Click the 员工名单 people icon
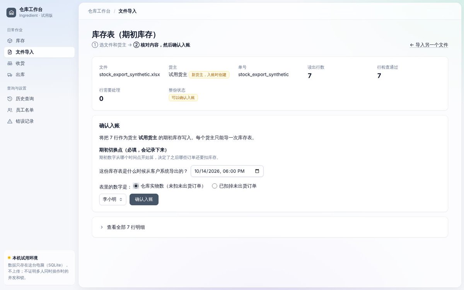 pos(10,110)
